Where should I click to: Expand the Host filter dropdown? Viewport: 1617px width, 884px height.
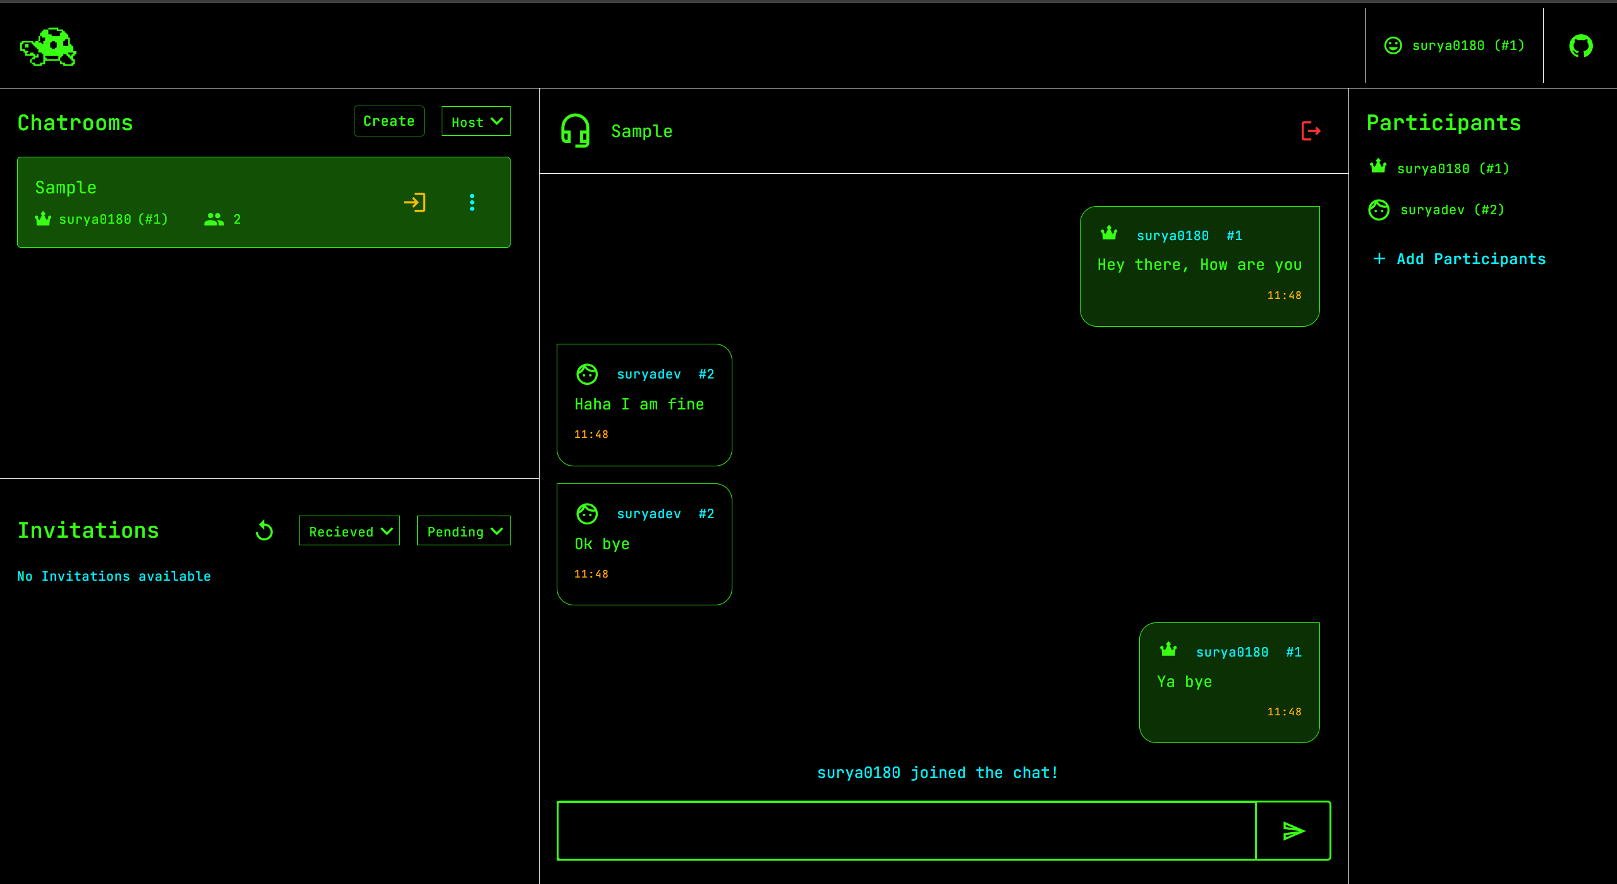[x=476, y=121]
